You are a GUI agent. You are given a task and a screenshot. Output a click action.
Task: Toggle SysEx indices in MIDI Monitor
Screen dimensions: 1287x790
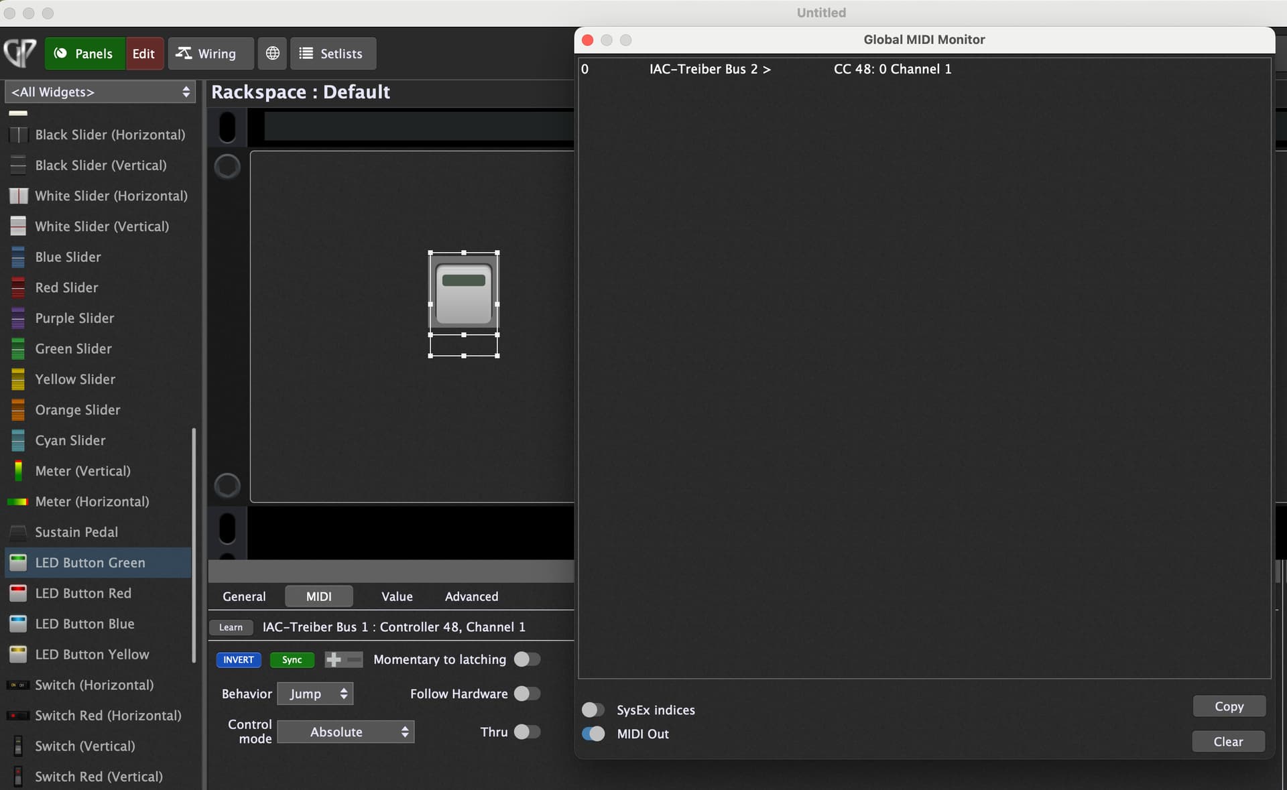pos(593,710)
